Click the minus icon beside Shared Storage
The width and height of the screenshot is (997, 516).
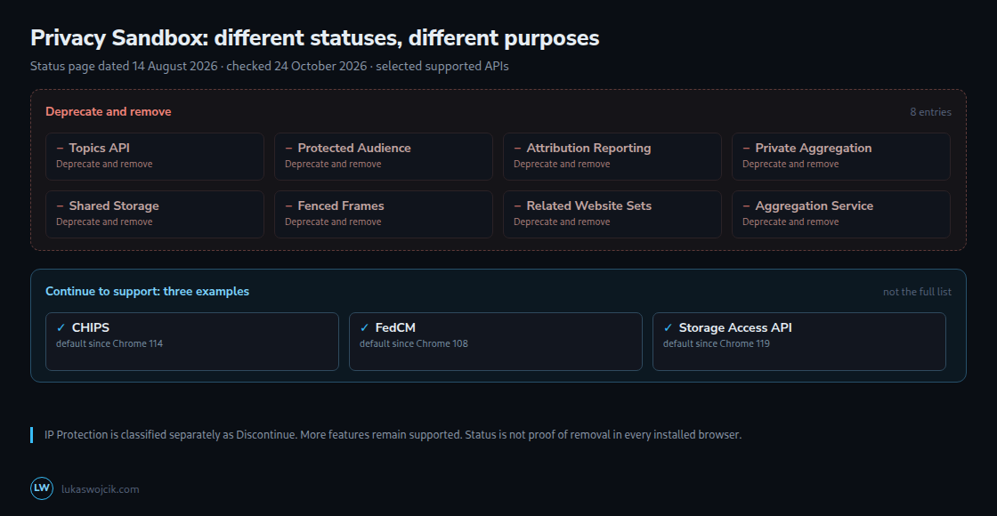(60, 206)
